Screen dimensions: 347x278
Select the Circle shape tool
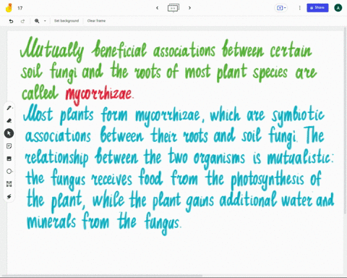click(9, 172)
